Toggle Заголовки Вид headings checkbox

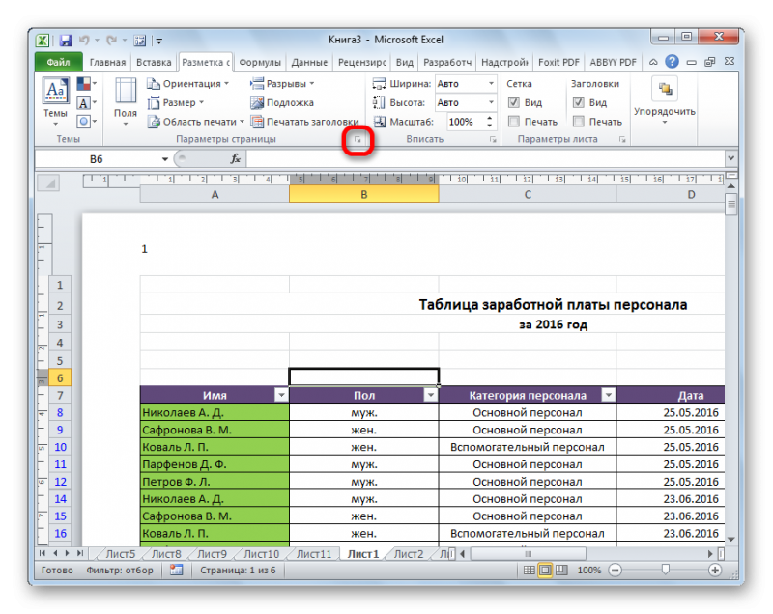click(578, 102)
